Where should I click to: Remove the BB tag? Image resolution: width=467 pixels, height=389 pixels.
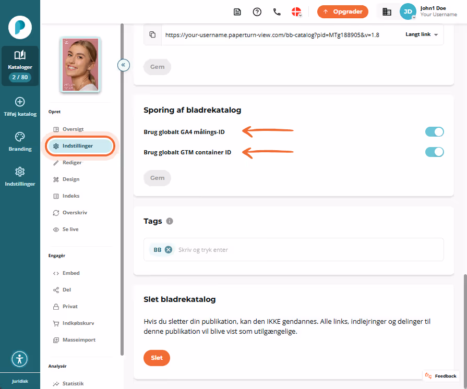point(168,250)
